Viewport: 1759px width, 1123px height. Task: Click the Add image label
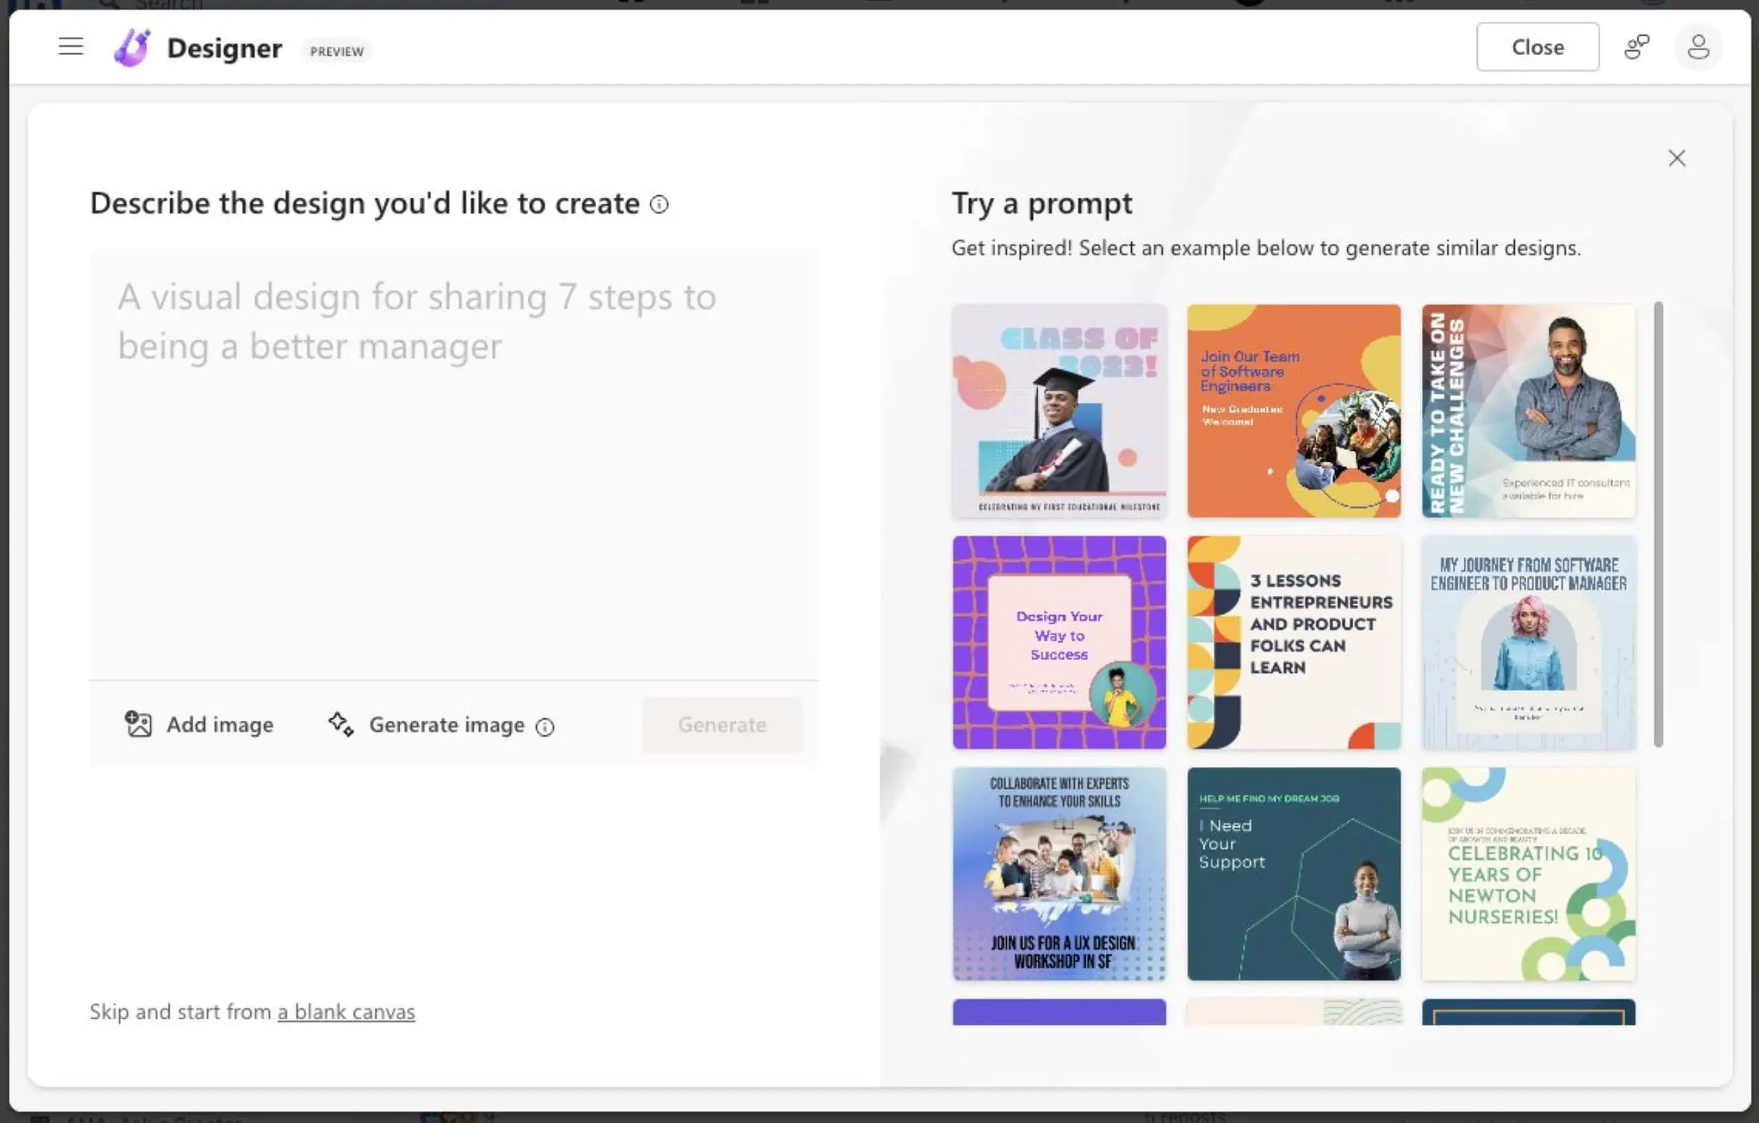coord(220,724)
